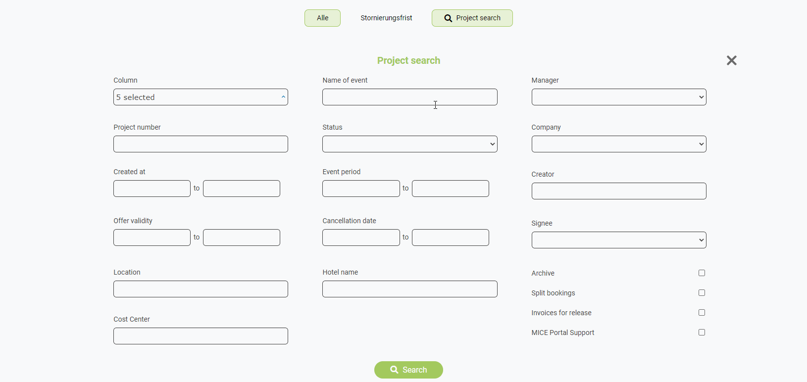Open the Signee dropdown

coord(619,240)
